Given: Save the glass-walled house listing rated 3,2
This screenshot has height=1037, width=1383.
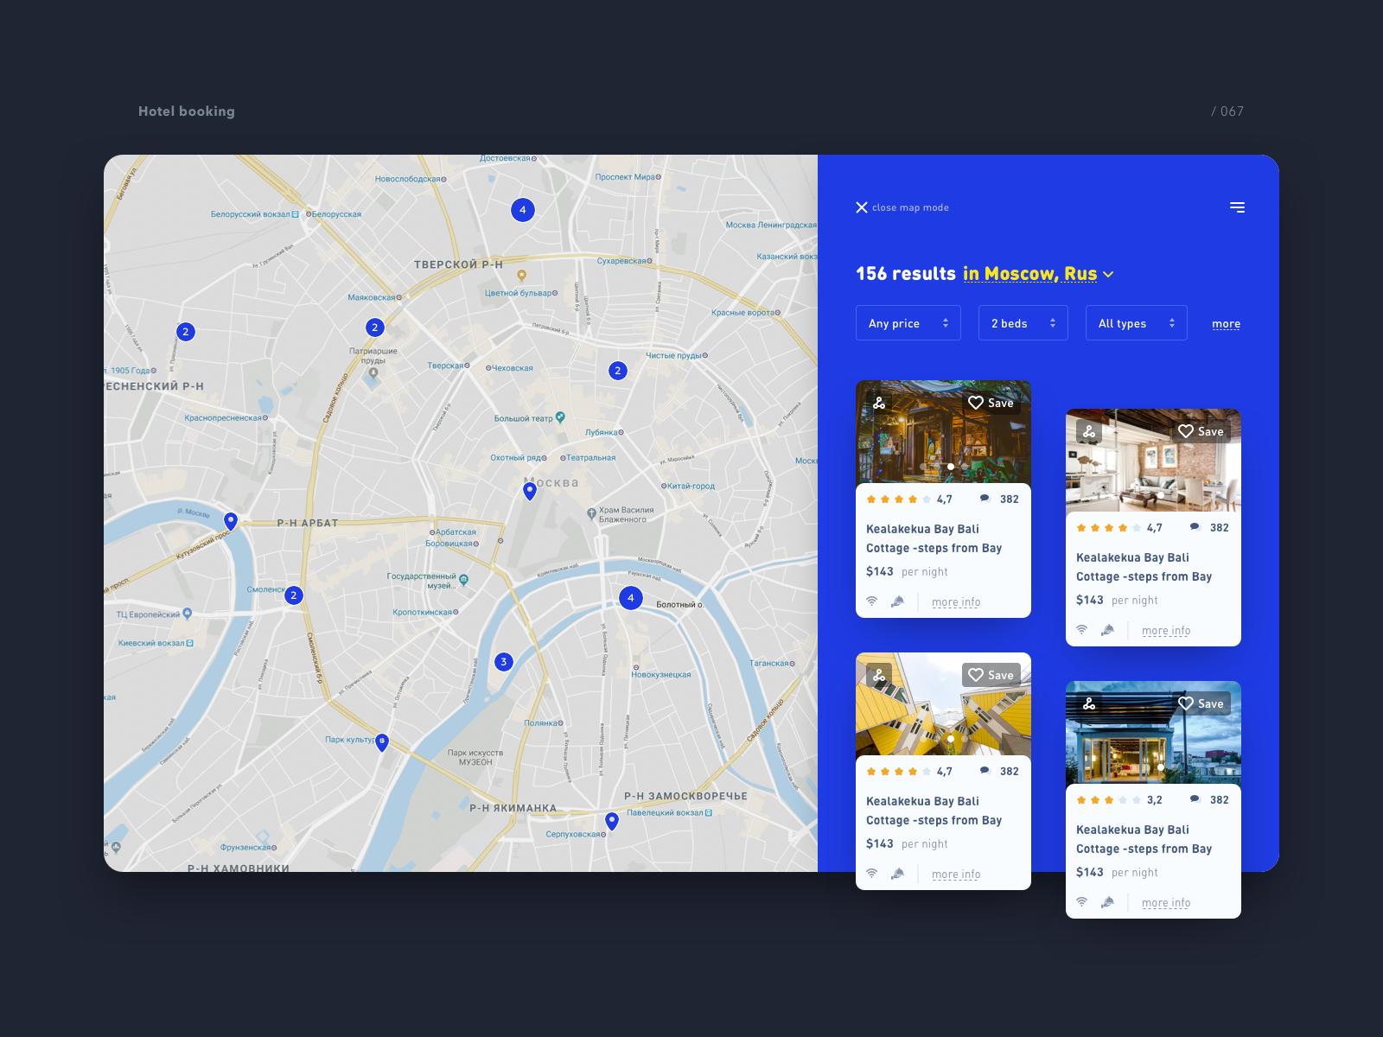Looking at the screenshot, I should [x=1201, y=703].
